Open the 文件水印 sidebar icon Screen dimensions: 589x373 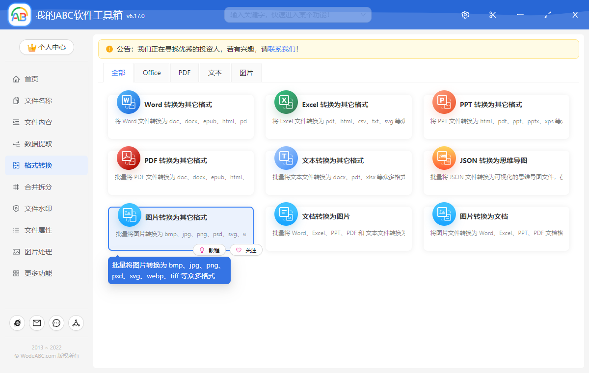[17, 208]
